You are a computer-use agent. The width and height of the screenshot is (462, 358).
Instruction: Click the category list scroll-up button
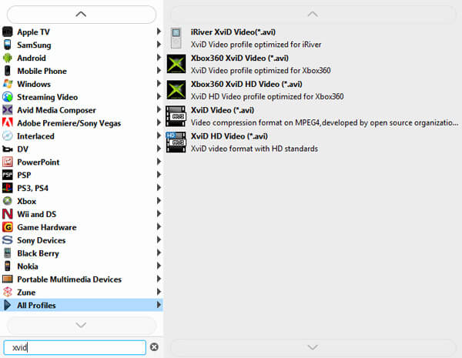(x=82, y=14)
